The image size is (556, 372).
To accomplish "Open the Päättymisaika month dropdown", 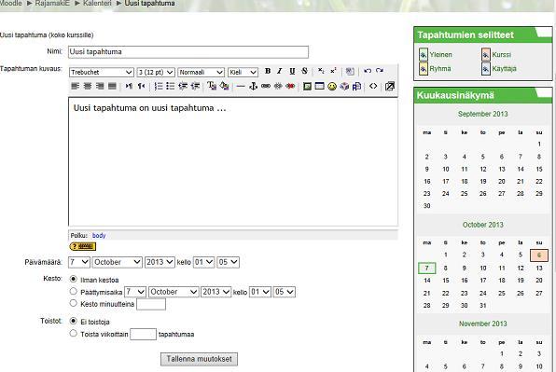I will (174, 292).
